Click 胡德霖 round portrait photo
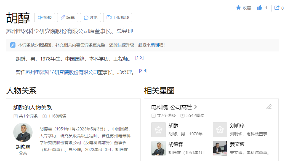Image resolution: width=285 pixels, height=167 pixels. (x=23, y=132)
